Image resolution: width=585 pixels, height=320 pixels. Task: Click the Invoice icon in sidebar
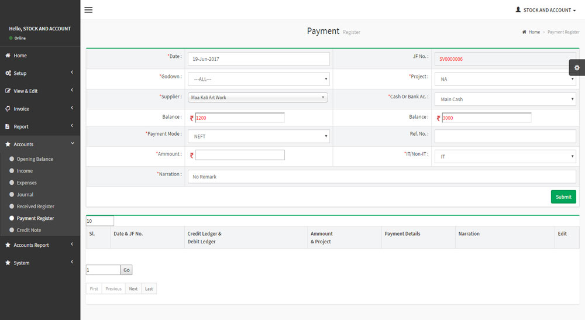point(8,109)
